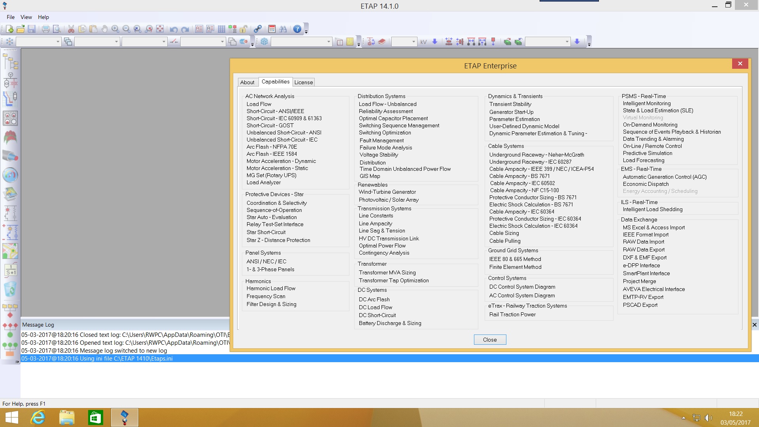Click the Cut scissors icon

71,29
